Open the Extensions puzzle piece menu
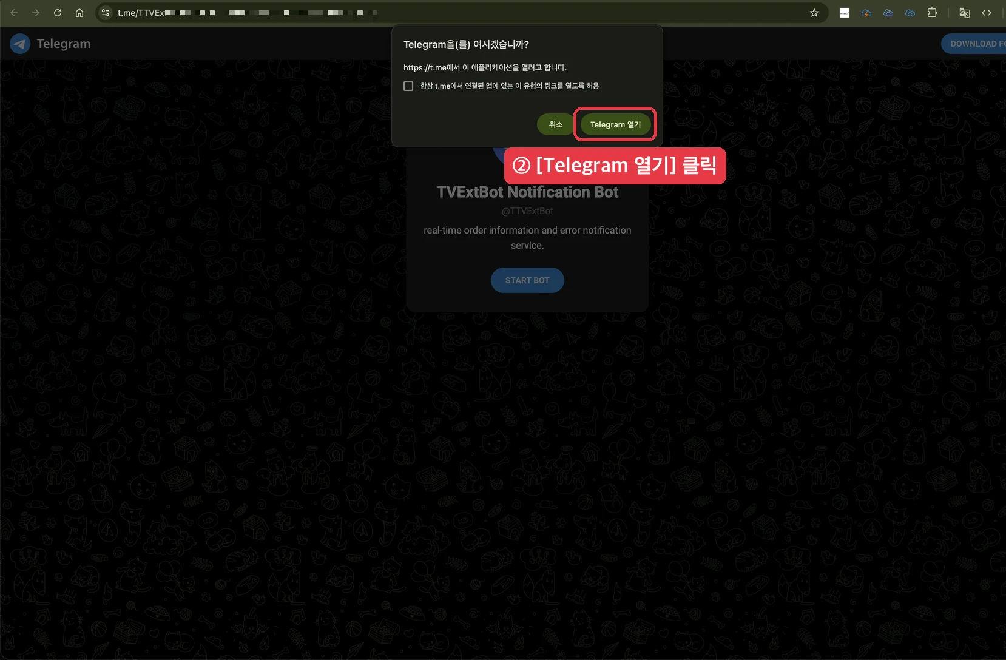This screenshot has height=660, width=1006. point(933,13)
